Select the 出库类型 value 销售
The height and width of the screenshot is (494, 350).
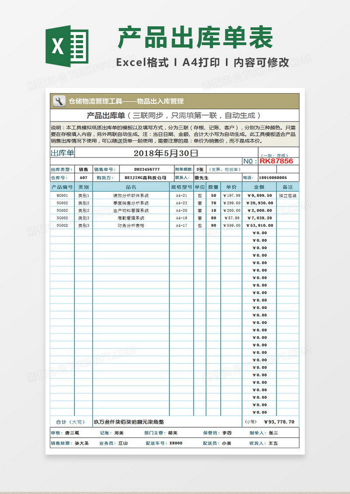[x=83, y=169]
